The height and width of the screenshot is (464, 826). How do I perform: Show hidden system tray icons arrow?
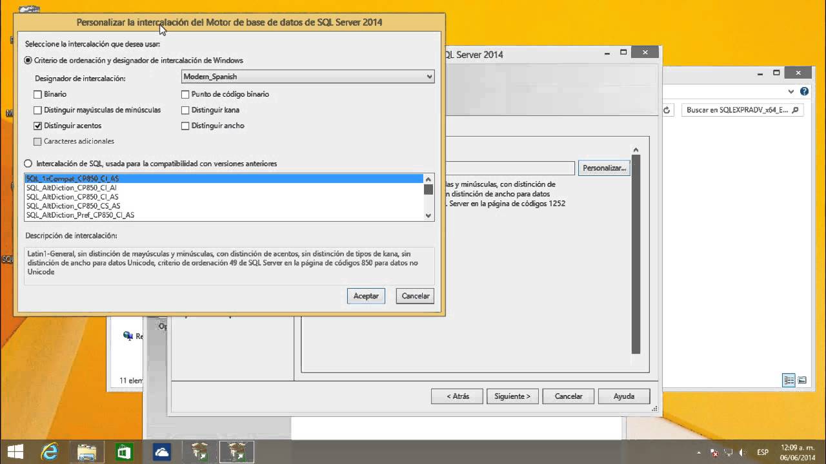pyautogui.click(x=699, y=452)
